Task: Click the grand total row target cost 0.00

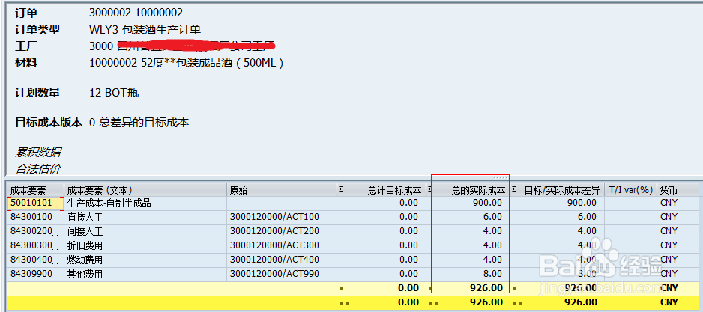Action: click(x=408, y=302)
